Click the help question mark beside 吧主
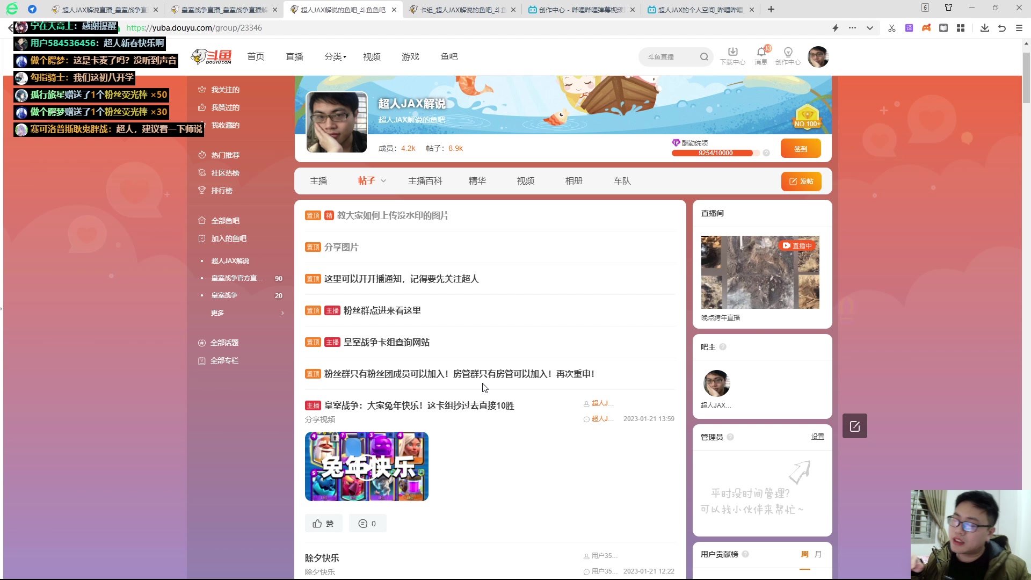The height and width of the screenshot is (580, 1031). coord(723,347)
